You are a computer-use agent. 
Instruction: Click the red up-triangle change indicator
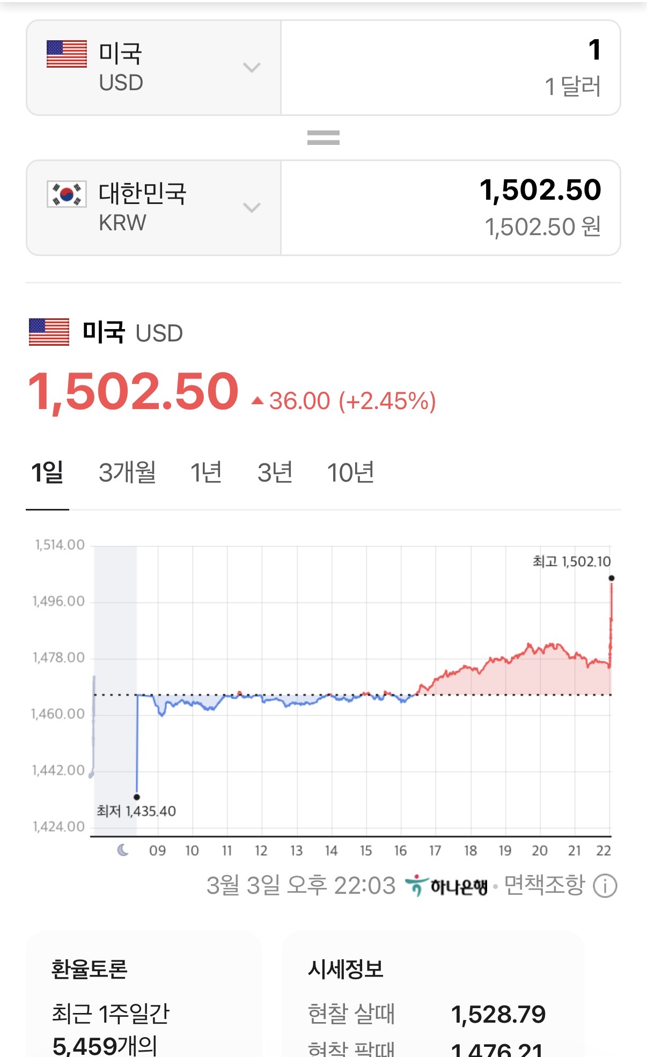pyautogui.click(x=258, y=400)
